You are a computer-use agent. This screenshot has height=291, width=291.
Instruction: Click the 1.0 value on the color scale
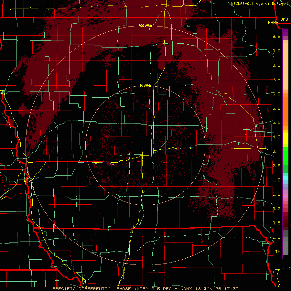[276, 194]
